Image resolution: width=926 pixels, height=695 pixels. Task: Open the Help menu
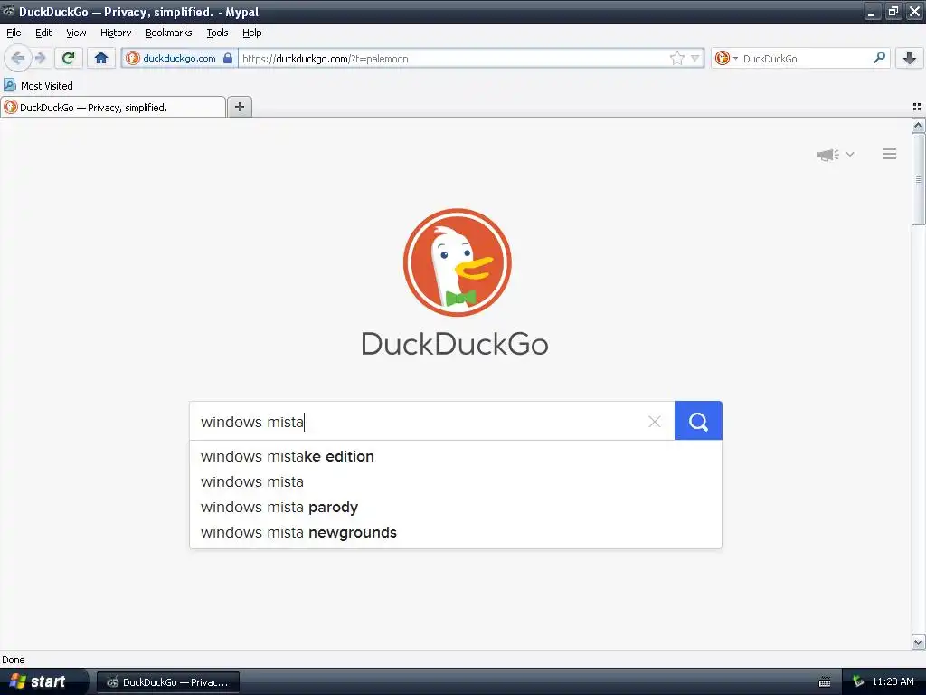(251, 33)
